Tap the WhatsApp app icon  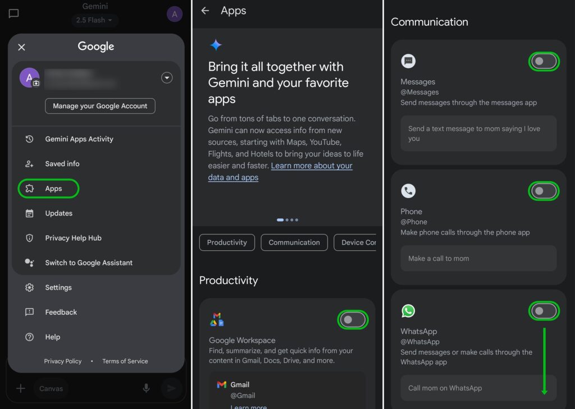pos(408,311)
